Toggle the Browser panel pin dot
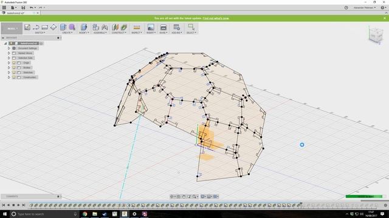 tap(58, 38)
